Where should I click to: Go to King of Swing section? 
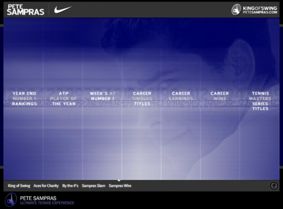point(19,186)
